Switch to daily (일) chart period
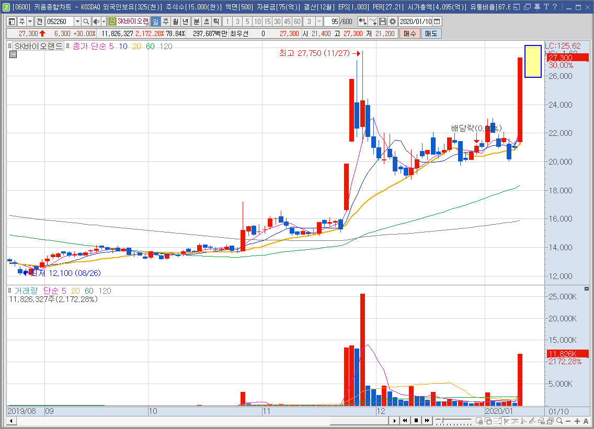Screen dimensions: 594x429 (156, 21)
